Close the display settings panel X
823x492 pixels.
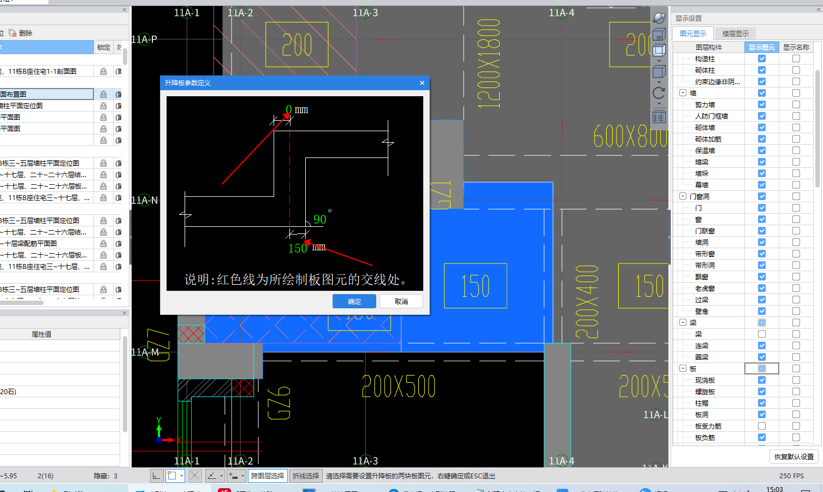818,9
